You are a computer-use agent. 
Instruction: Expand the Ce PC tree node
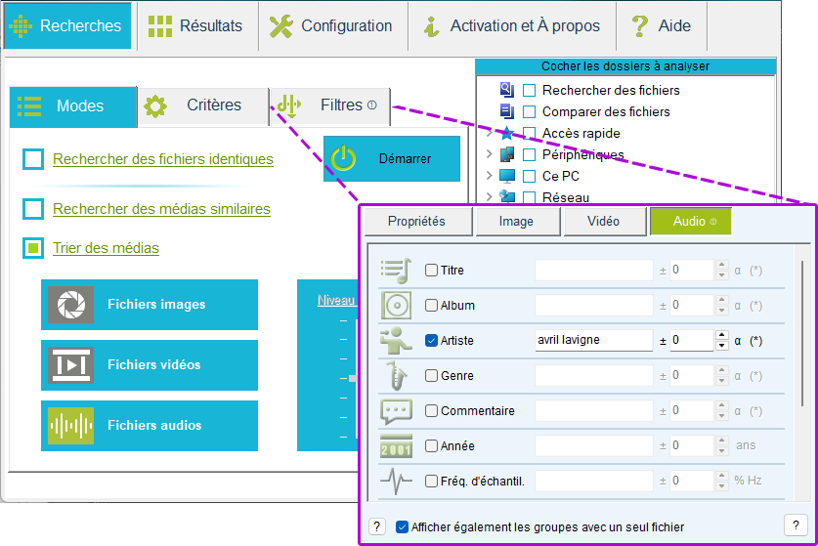(489, 176)
